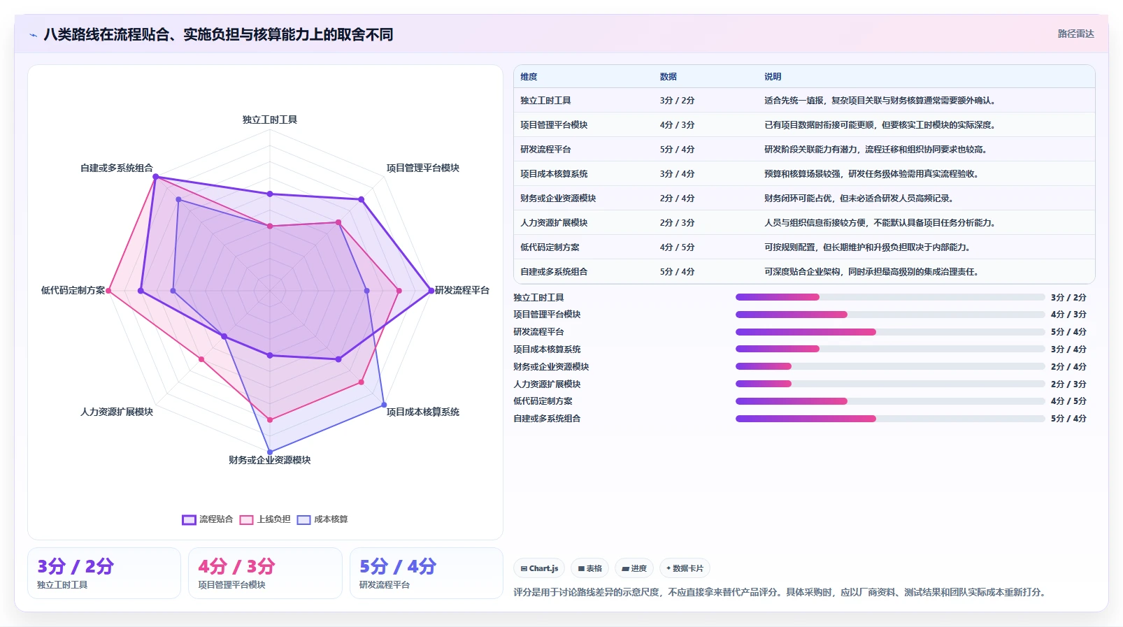Click the 4分 / 5分 value in the table

pyautogui.click(x=677, y=247)
